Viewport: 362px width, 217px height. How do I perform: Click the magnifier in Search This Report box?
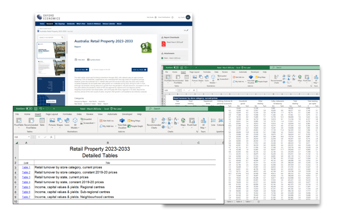coord(63,37)
